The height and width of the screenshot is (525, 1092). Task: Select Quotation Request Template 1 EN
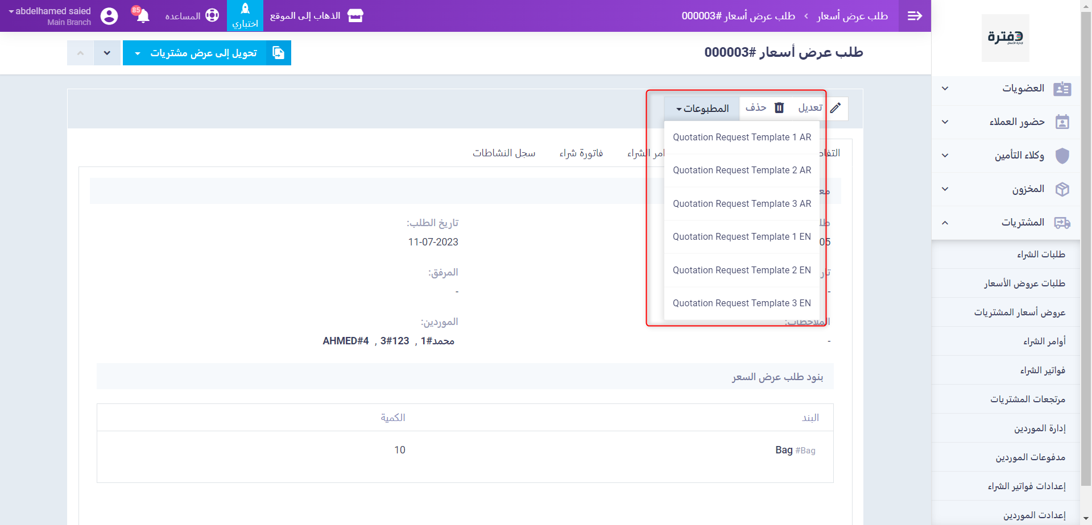[x=742, y=237]
